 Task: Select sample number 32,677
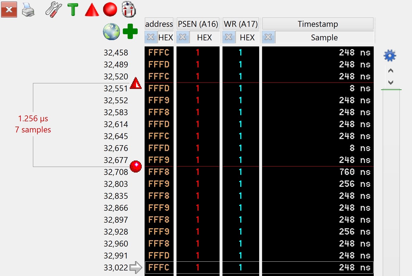coord(116,160)
